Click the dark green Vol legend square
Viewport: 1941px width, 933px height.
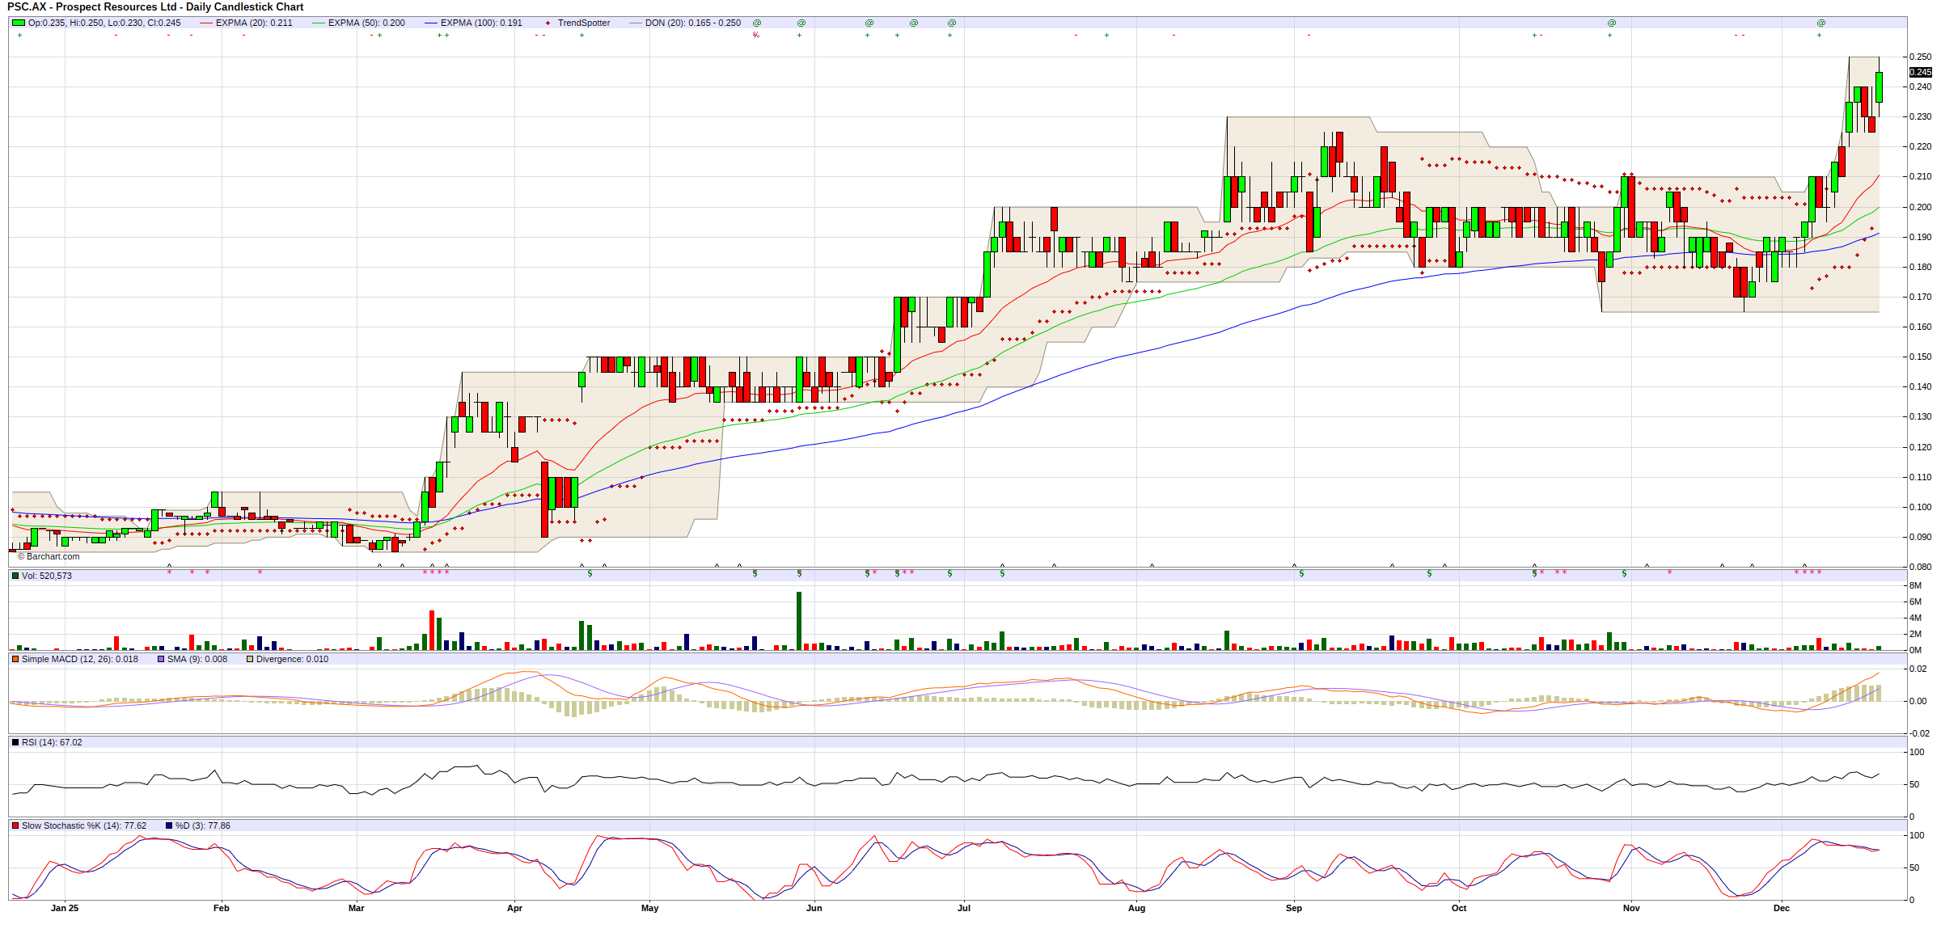click(x=15, y=576)
